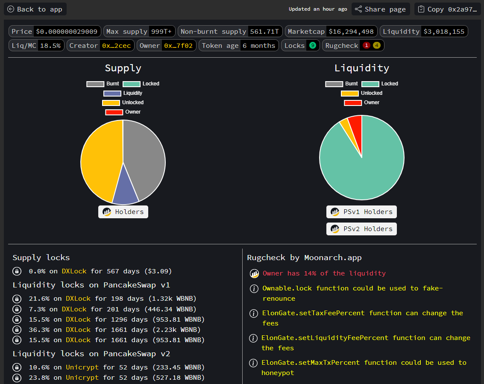Open creator address 0x…2cec link
The image size is (484, 384).
pyautogui.click(x=116, y=46)
